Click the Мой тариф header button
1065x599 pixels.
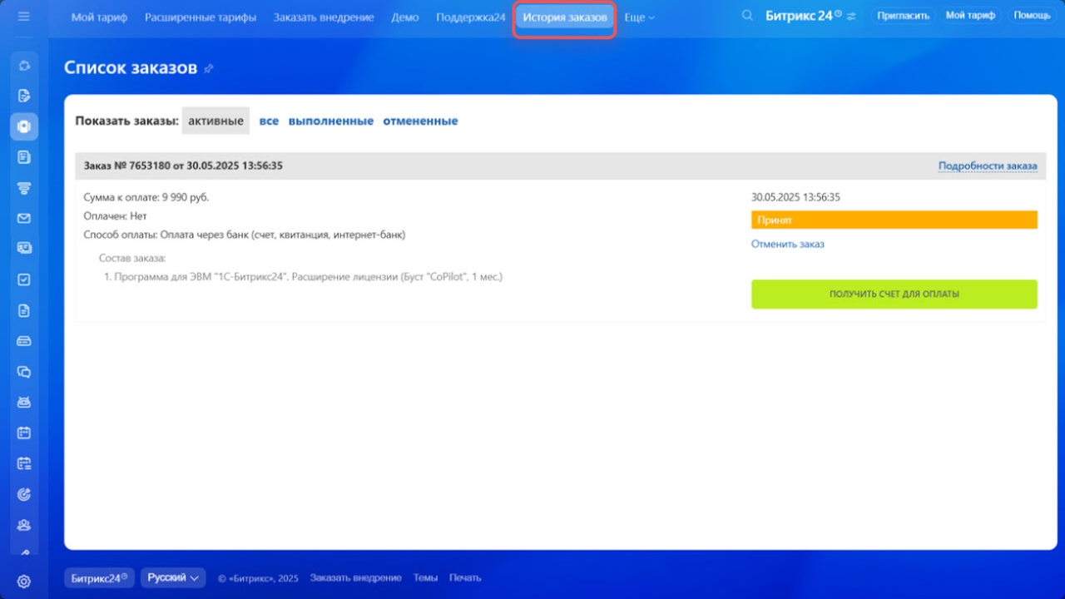tap(970, 16)
